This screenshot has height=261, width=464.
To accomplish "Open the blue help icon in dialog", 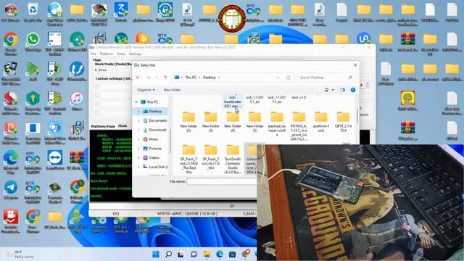I will (x=353, y=90).
